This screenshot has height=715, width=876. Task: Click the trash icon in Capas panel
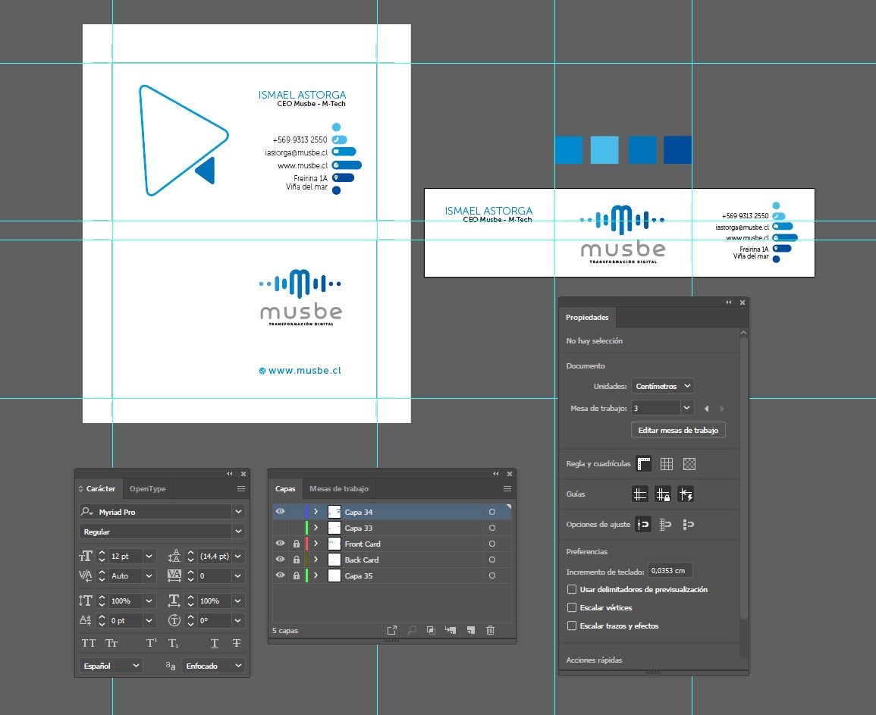click(491, 630)
